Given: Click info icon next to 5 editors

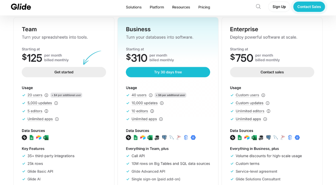Looking at the screenshot, I should (46, 111).
